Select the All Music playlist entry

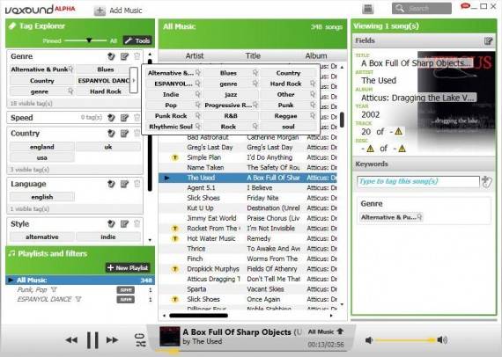coord(80,280)
